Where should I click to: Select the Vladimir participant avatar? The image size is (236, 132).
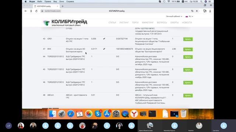click(199, 125)
